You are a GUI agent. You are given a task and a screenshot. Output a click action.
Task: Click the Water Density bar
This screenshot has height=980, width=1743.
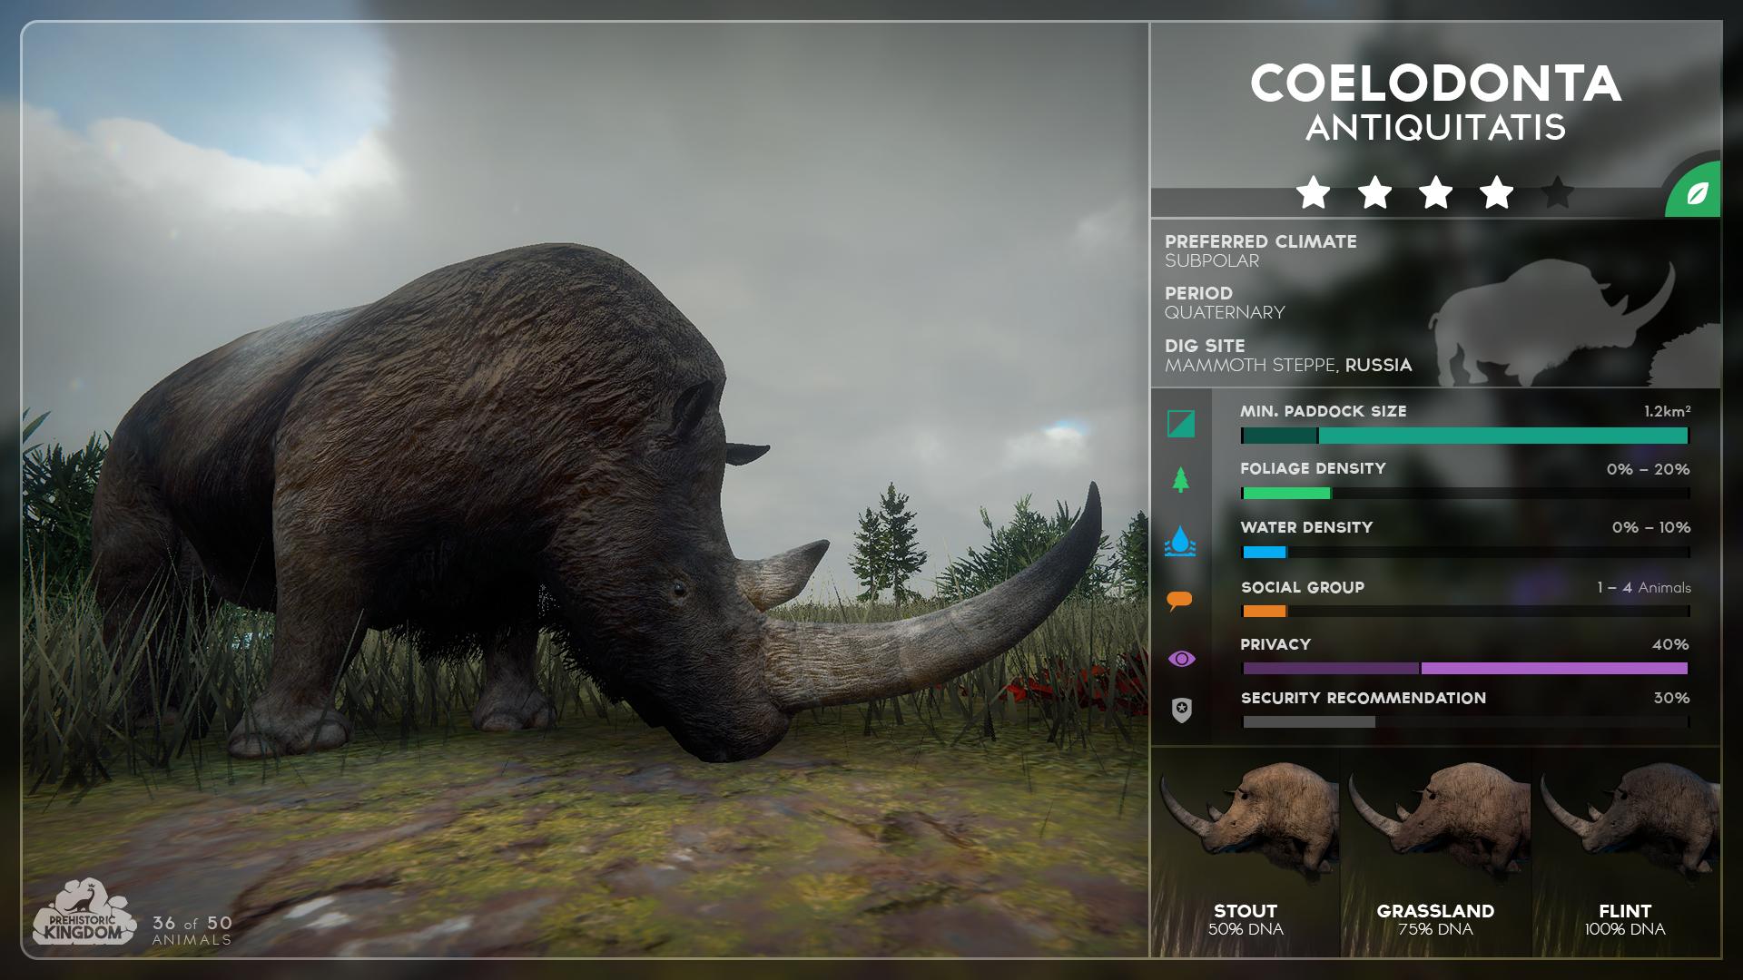pos(1465,552)
